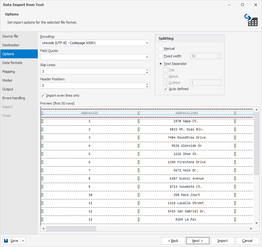Maximize the Data Import window
The image size is (262, 247).
point(242,5)
